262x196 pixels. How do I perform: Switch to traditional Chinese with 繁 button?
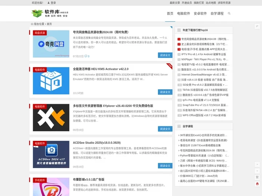[x=257, y=177]
